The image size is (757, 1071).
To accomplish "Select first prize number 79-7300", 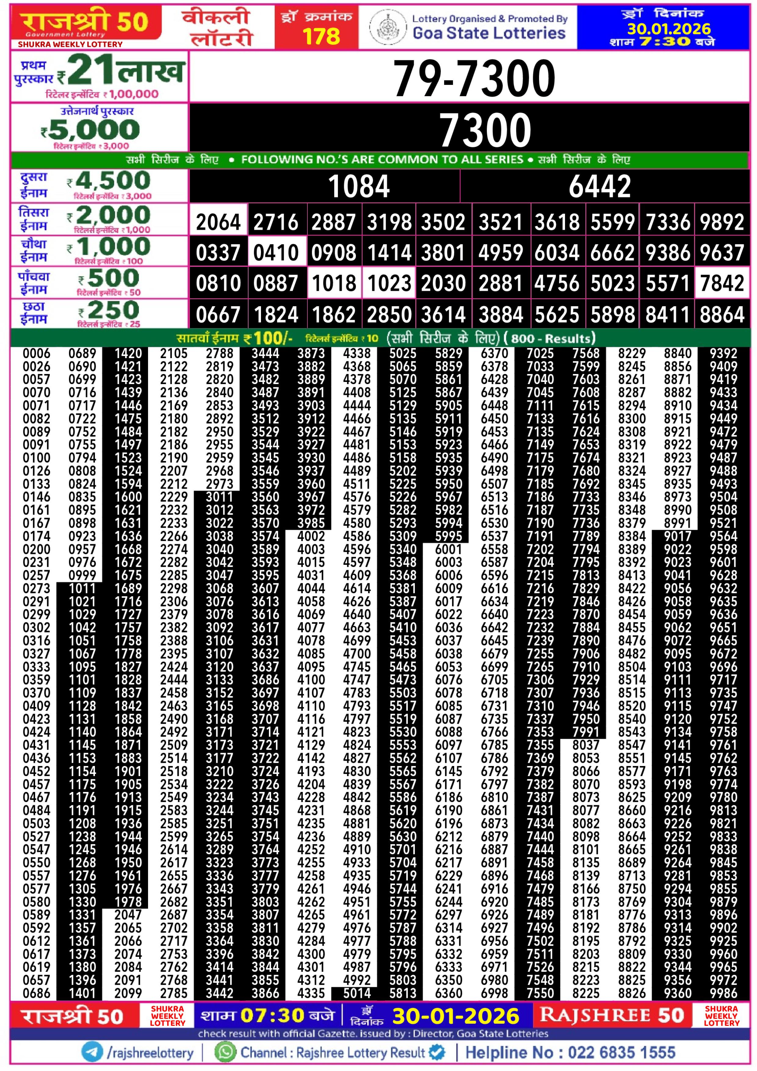I will point(474,78).
